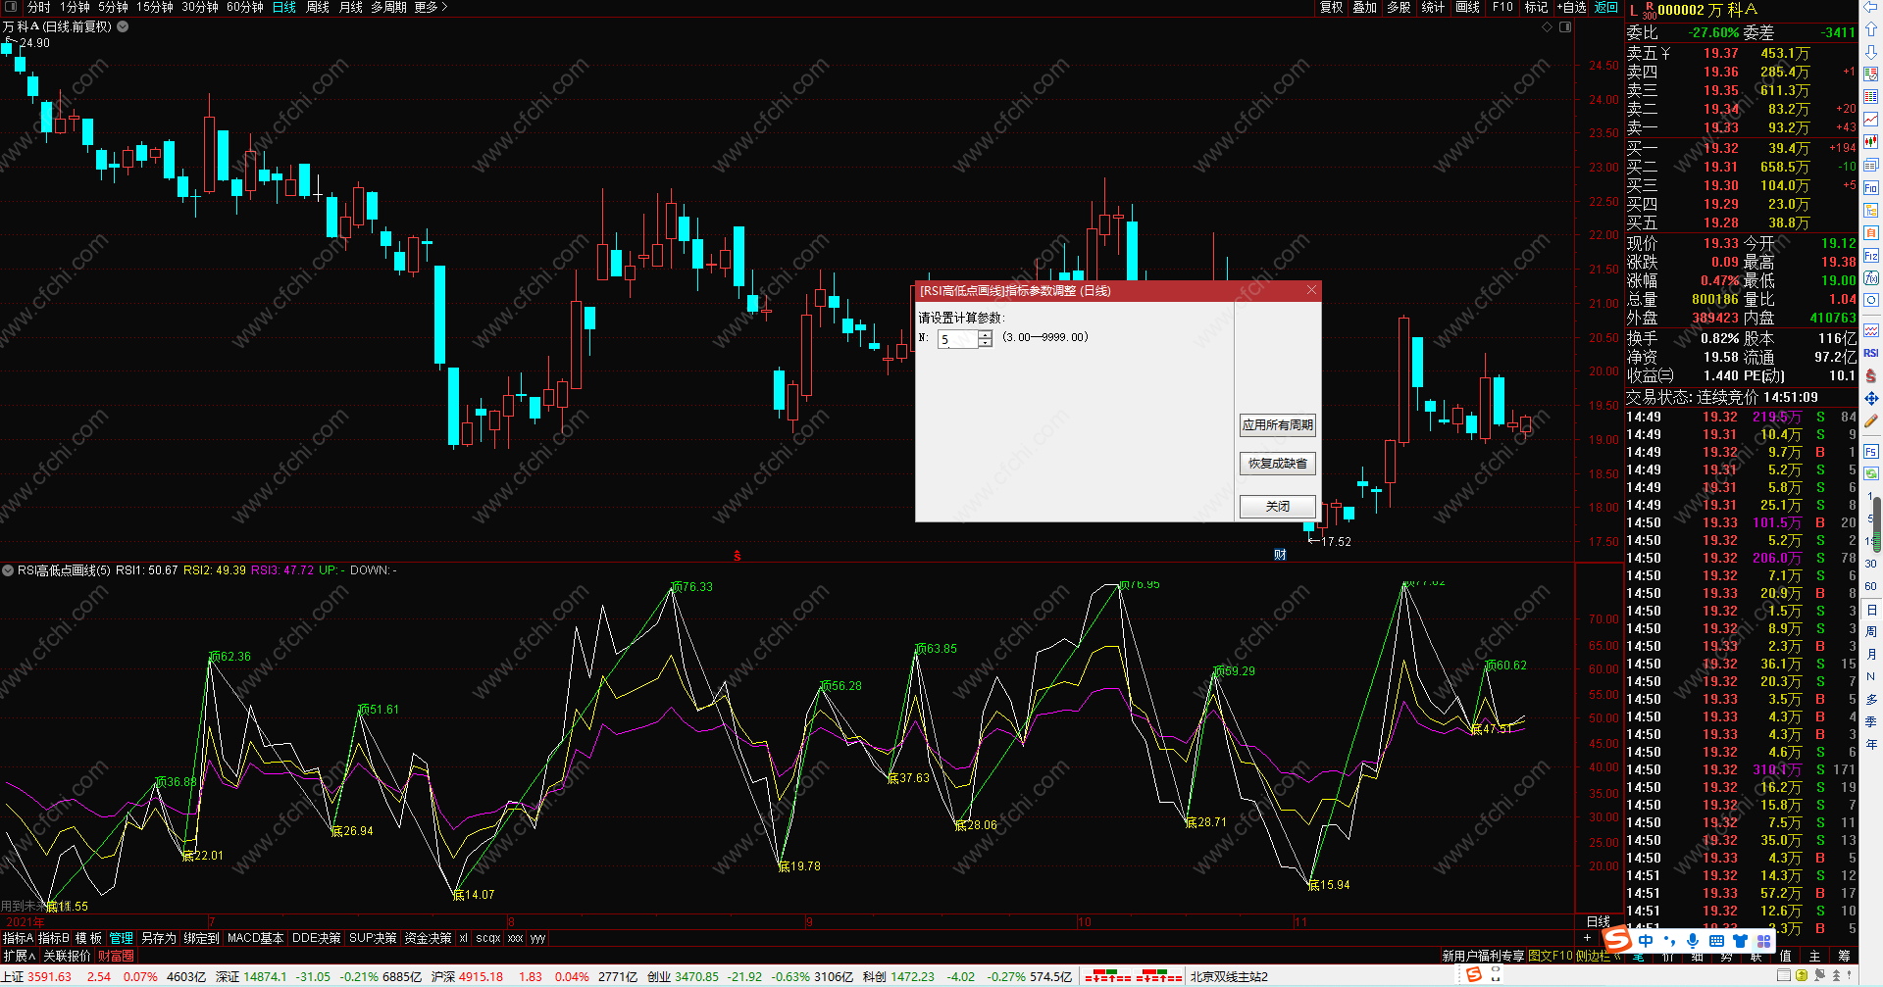Decrease the N parameter with spinner down arrow
Viewport: 1883px width, 987px height.
(x=985, y=343)
